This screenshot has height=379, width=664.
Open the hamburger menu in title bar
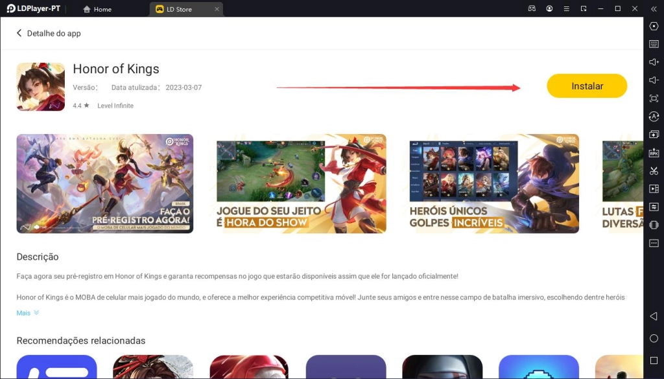pos(567,9)
